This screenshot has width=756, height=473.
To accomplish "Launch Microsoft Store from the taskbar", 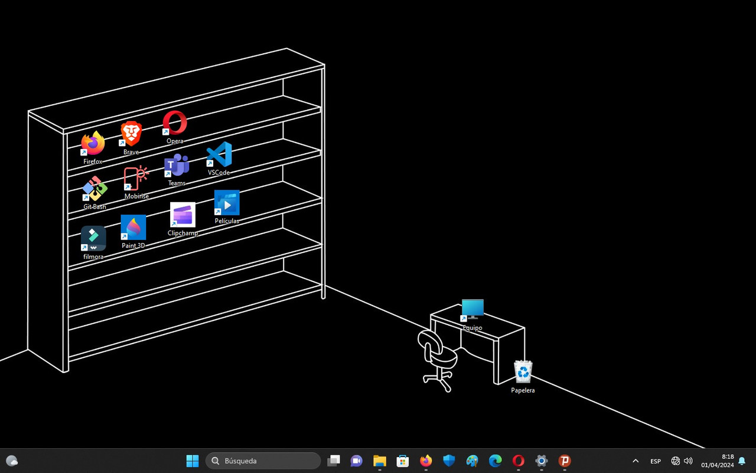I will coord(403,461).
